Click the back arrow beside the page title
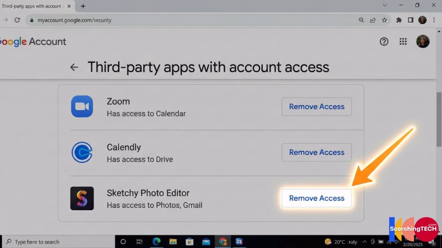This screenshot has height=248, width=442. (x=74, y=67)
